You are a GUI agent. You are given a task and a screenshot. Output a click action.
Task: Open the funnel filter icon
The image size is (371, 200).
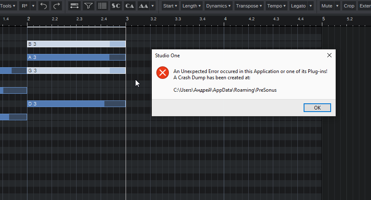88,6
